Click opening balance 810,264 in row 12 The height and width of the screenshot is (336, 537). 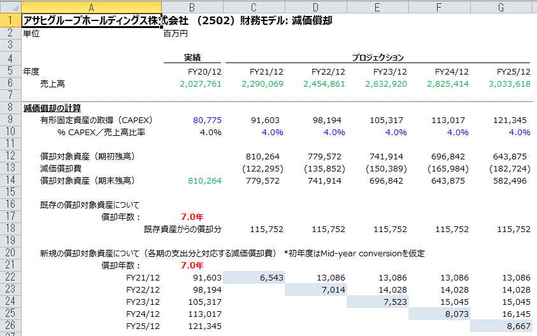[x=262, y=157]
